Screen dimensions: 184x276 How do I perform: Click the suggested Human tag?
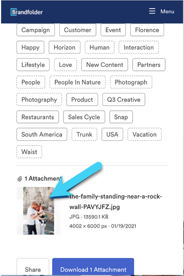click(99, 47)
